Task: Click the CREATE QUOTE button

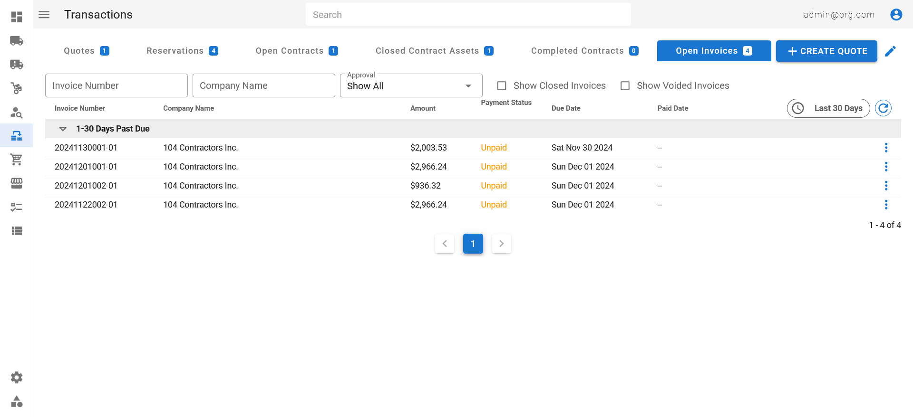Action: [826, 51]
